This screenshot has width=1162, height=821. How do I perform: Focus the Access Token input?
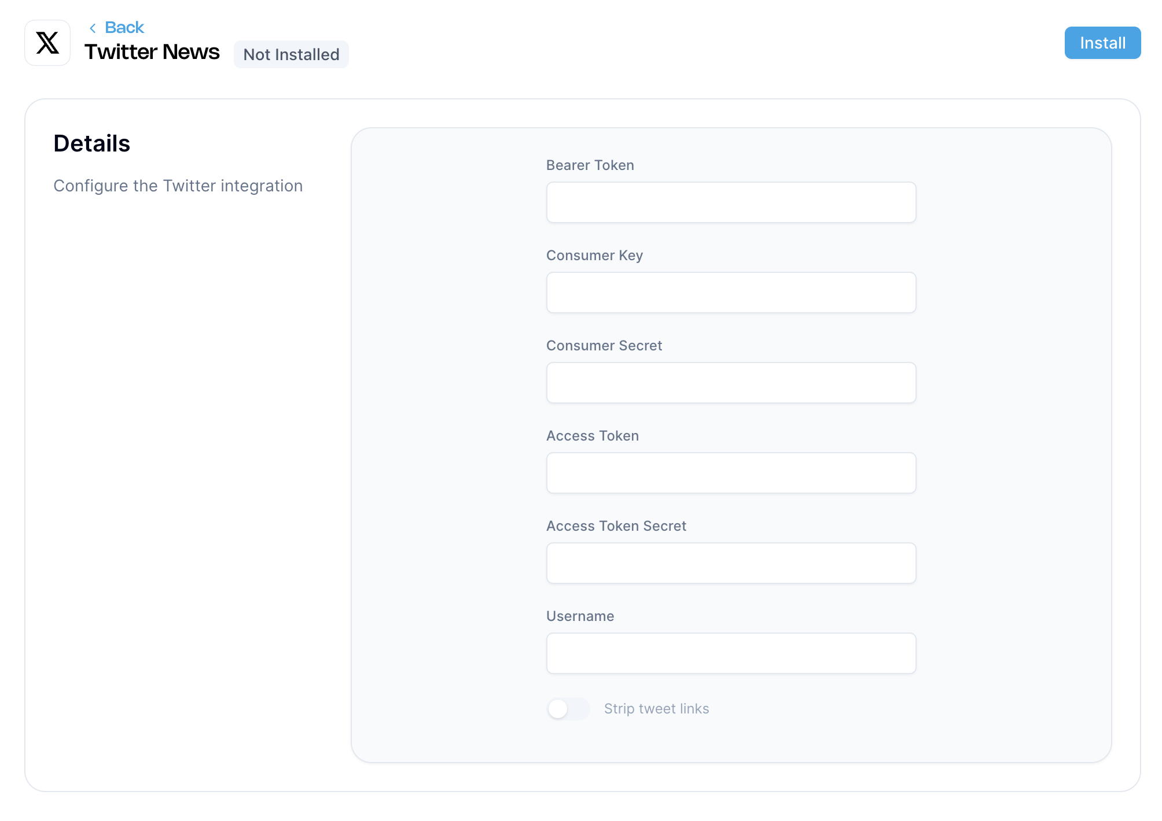(730, 473)
